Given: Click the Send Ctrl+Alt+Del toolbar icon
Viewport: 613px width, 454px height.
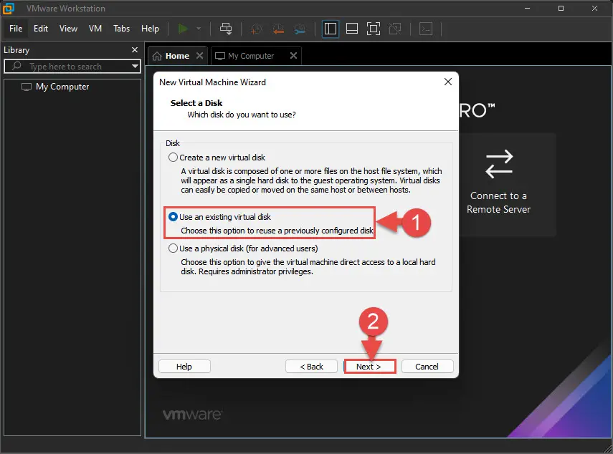Looking at the screenshot, I should (226, 29).
